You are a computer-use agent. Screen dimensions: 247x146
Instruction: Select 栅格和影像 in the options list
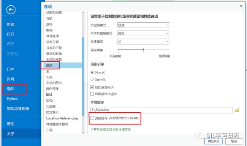click(54, 54)
